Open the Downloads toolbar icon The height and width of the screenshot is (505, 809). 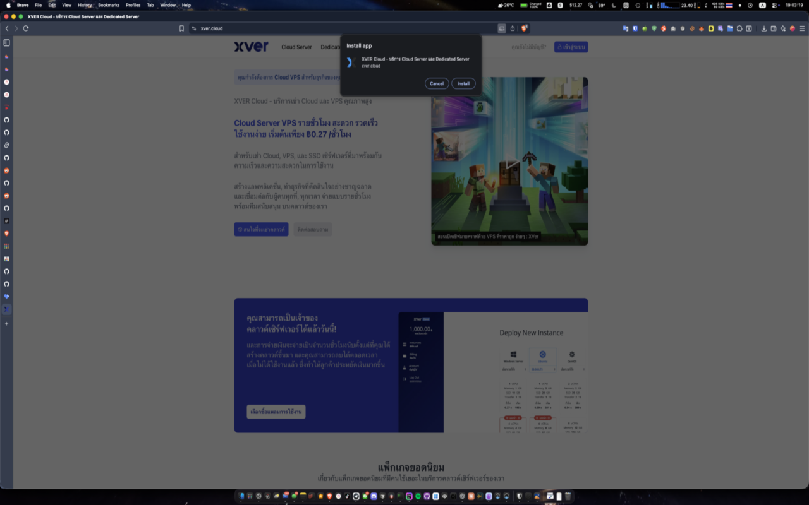[x=764, y=28]
